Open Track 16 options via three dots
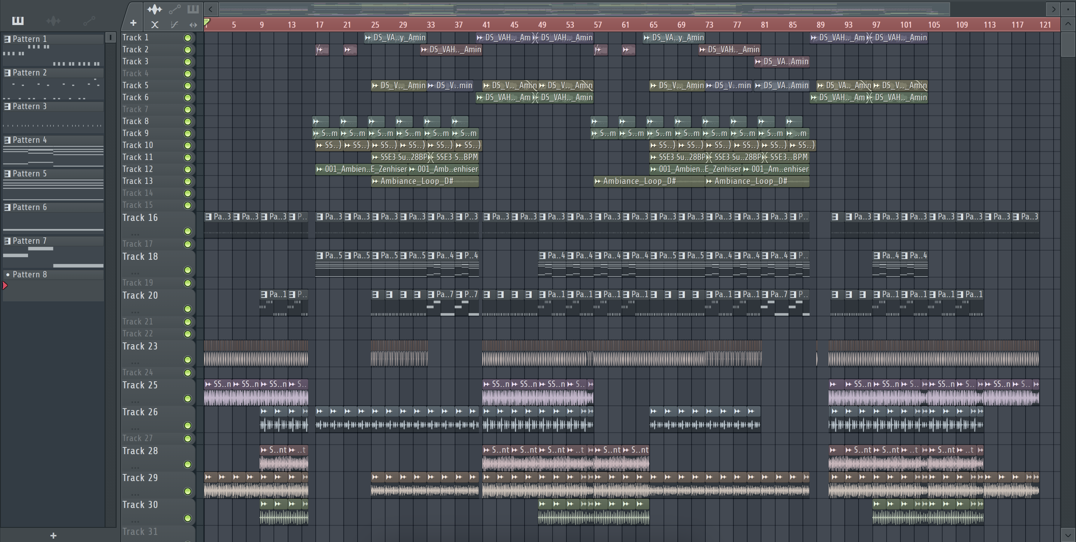The image size is (1076, 542). tap(135, 234)
